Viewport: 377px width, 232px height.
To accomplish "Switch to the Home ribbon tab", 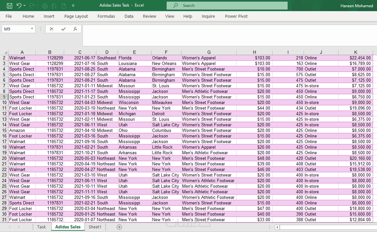I will coord(28,16).
